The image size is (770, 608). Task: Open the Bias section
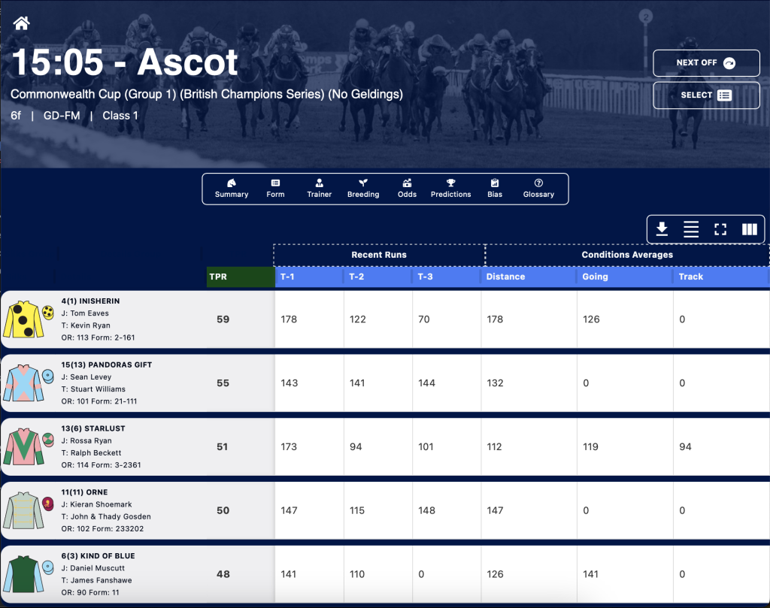pos(495,189)
